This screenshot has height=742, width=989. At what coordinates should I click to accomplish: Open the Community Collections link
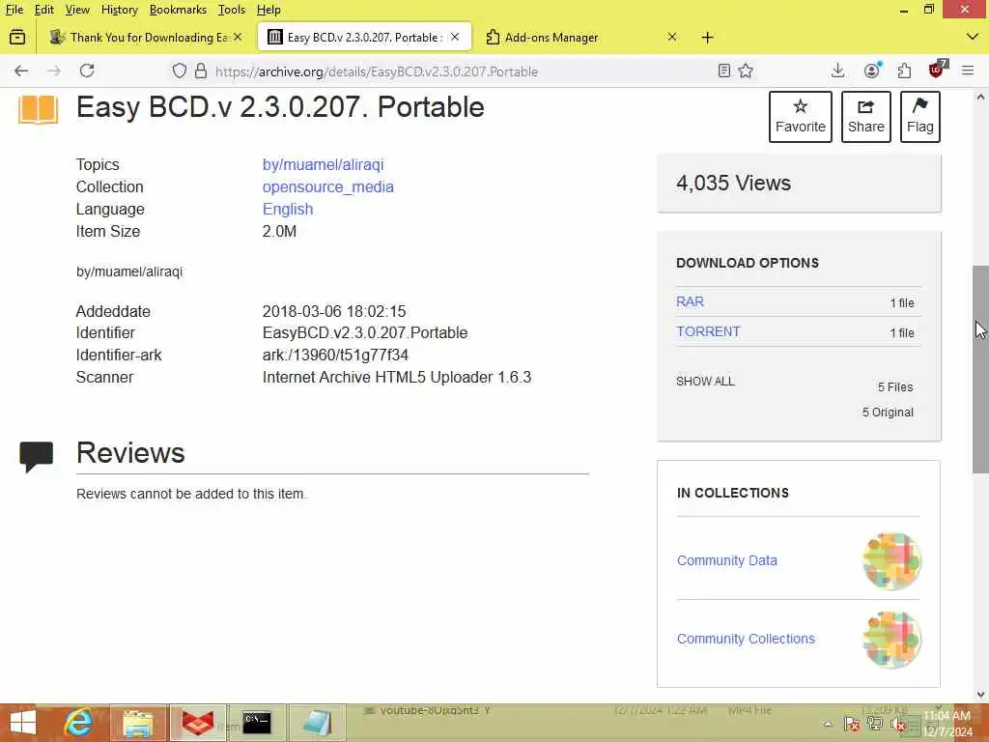[746, 639]
